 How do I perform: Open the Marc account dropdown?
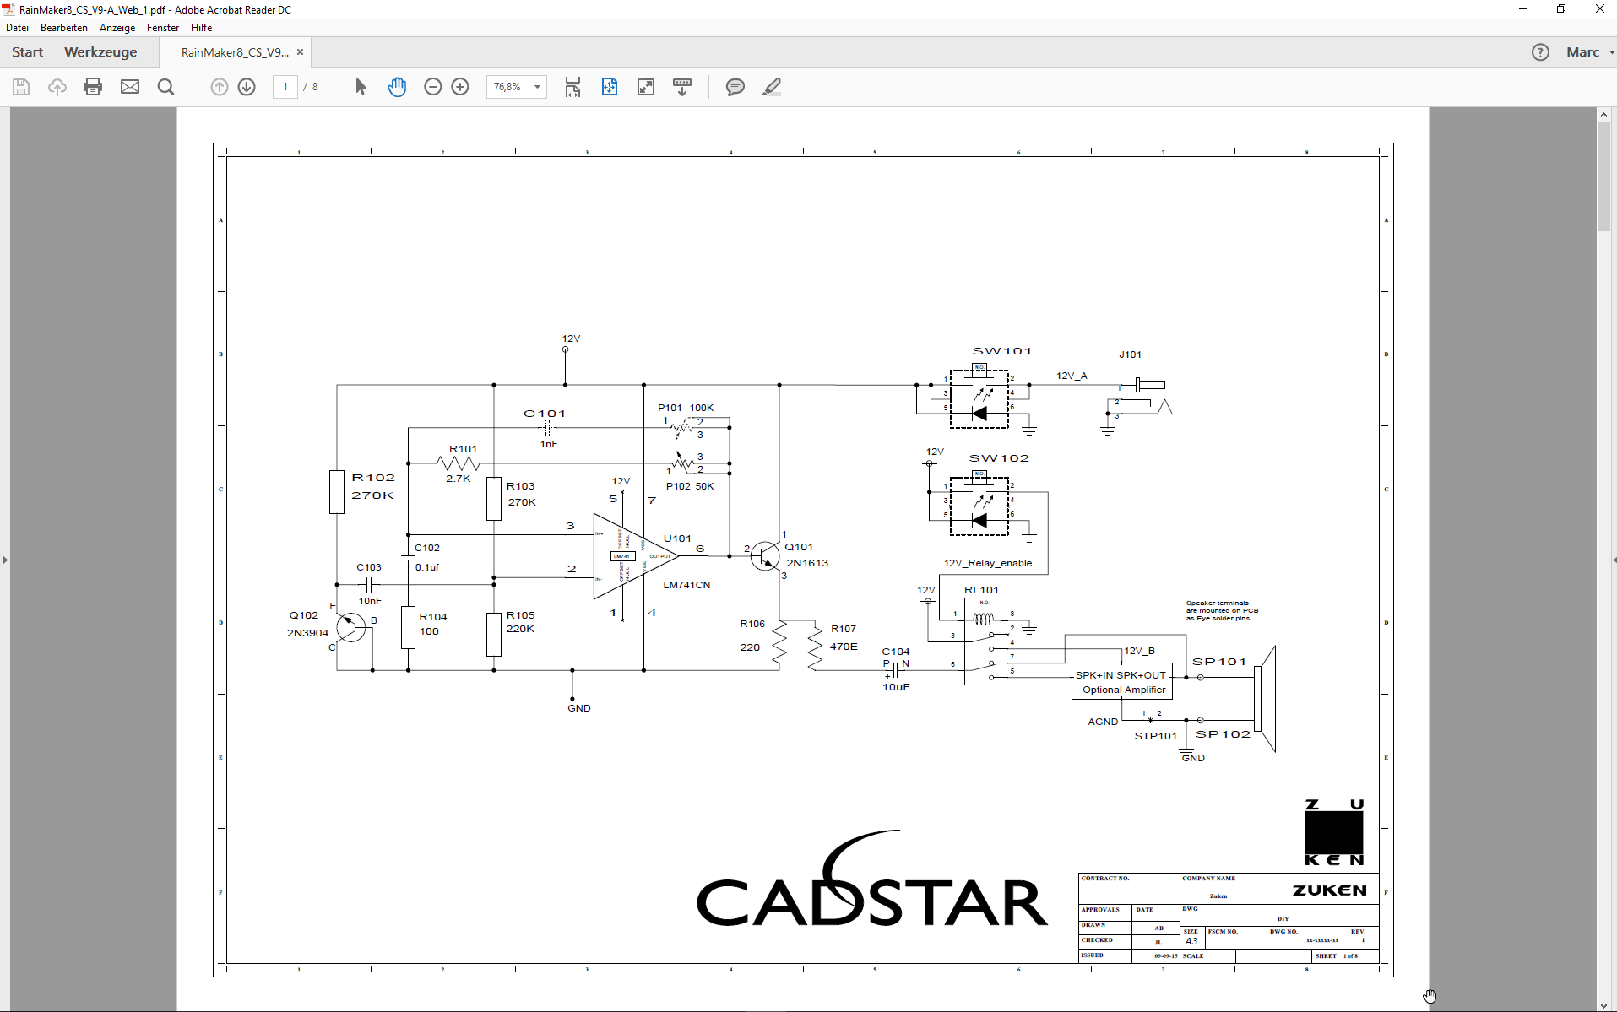point(1590,52)
